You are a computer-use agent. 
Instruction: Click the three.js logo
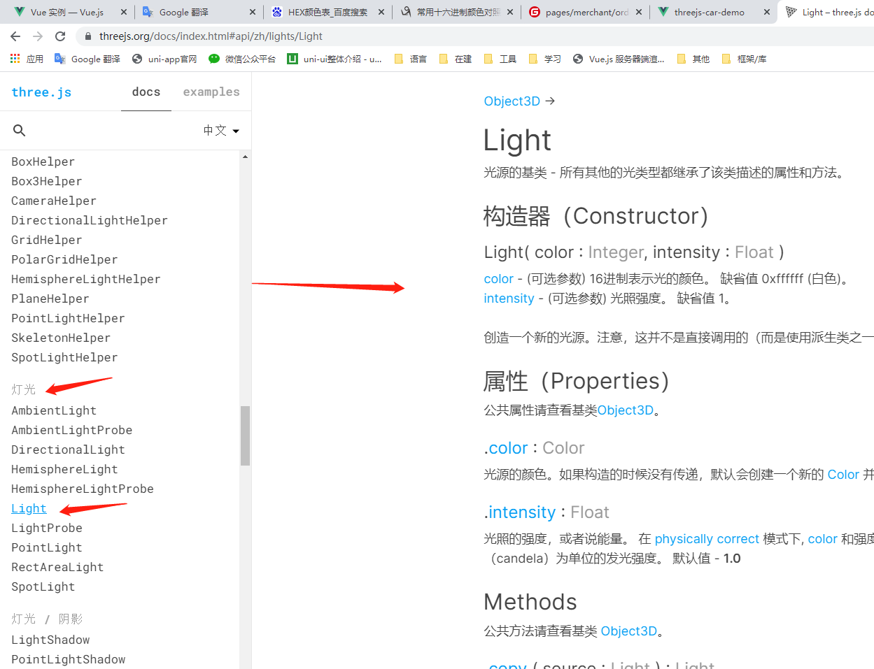(x=41, y=92)
